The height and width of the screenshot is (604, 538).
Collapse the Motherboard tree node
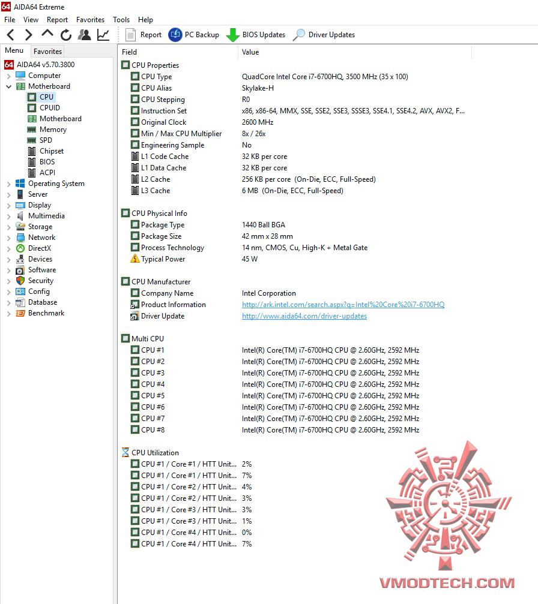click(8, 86)
